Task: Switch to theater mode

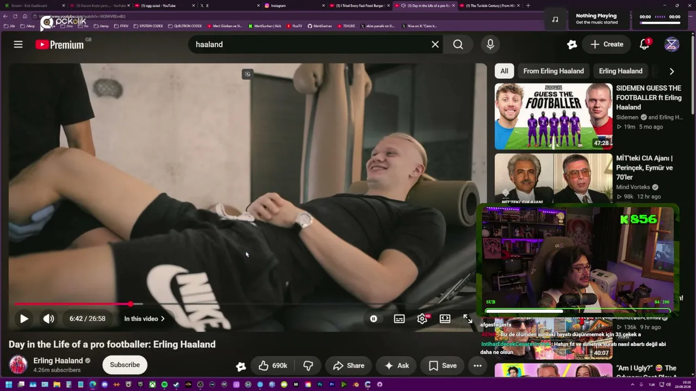Action: (445, 319)
